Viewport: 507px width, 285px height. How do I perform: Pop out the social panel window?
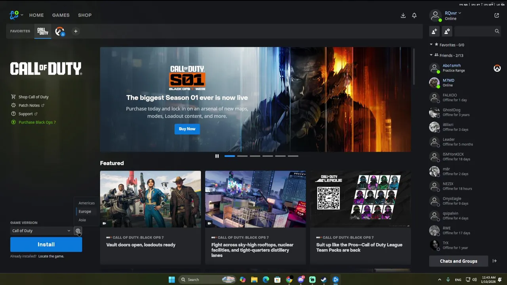pos(497,15)
